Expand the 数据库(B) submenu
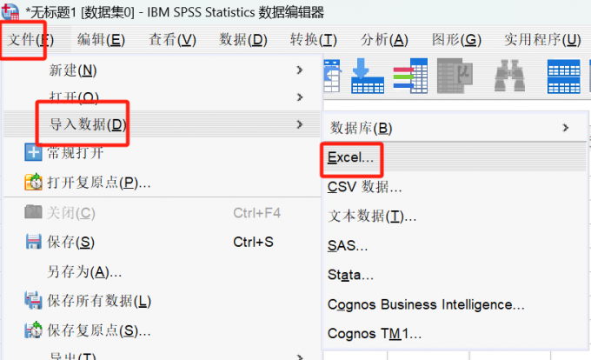The height and width of the screenshot is (360, 591). [x=455, y=128]
